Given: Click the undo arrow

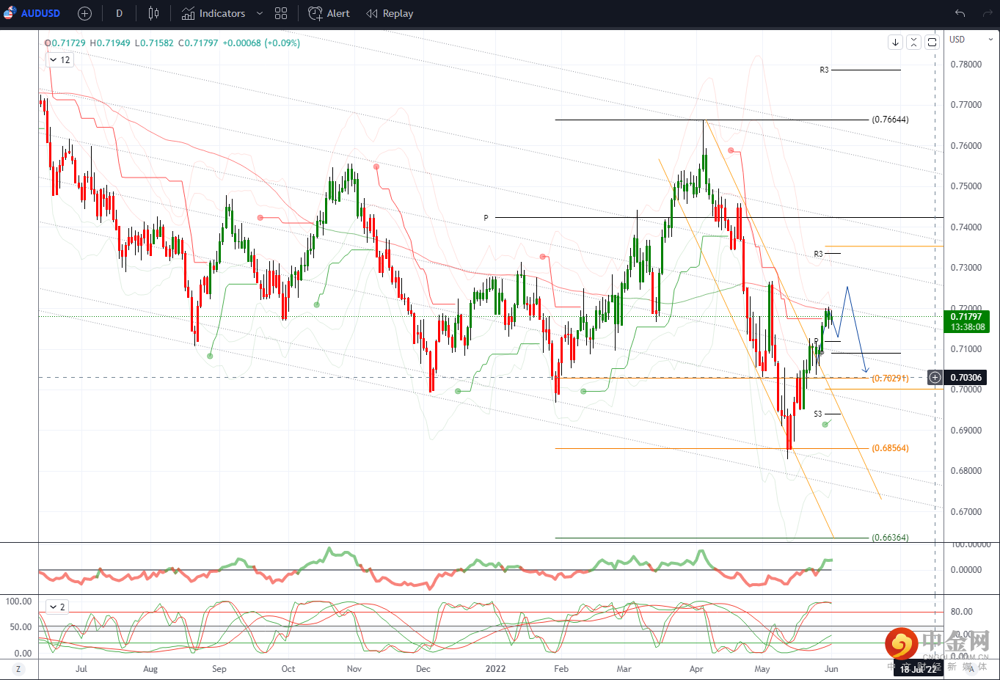Looking at the screenshot, I should click(960, 13).
